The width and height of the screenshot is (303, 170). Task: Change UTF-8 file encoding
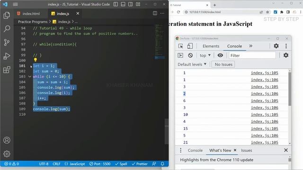coord(44,164)
